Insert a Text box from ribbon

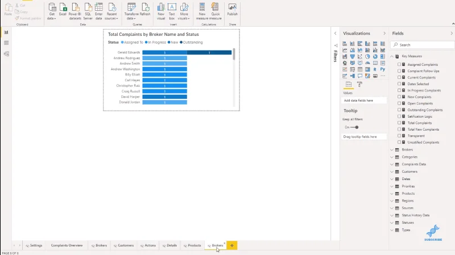pyautogui.click(x=172, y=11)
